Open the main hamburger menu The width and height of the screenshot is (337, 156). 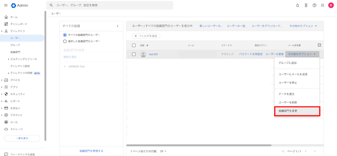point(6,5)
